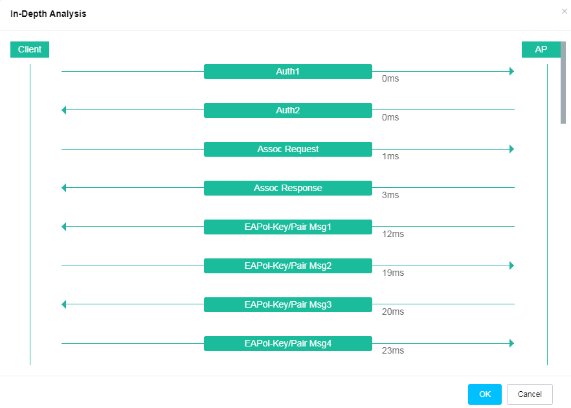Image resolution: width=571 pixels, height=408 pixels.
Task: Select the EAPol-Key/Pair Msg2 block
Action: [x=287, y=266]
